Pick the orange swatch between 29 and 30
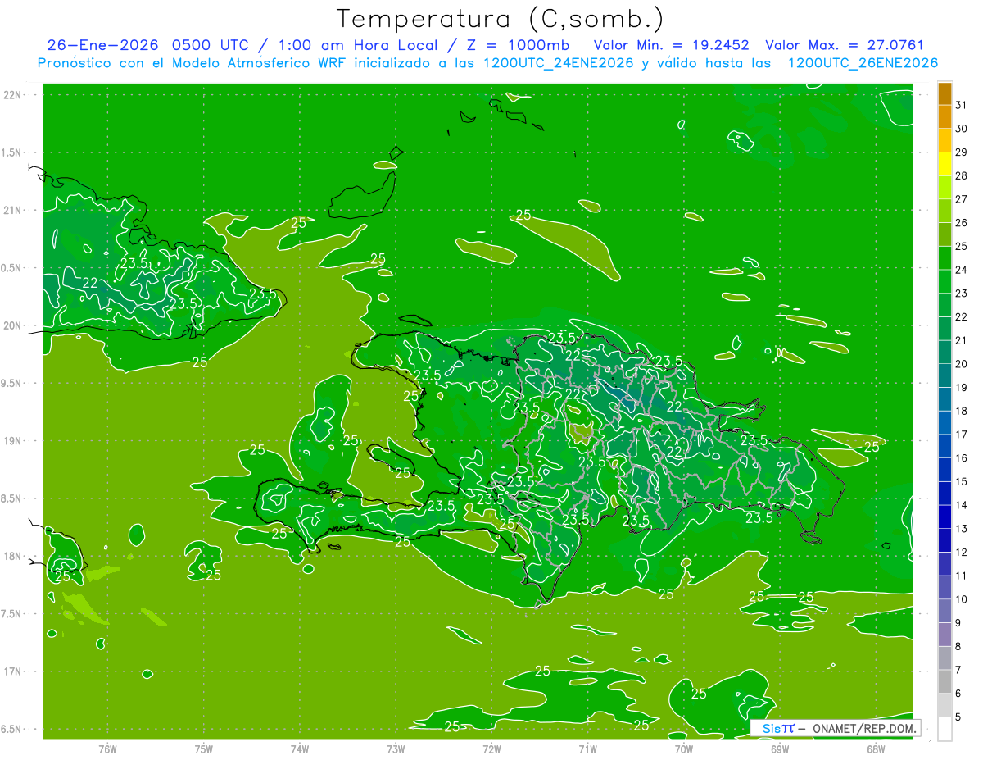The height and width of the screenshot is (760, 983). tap(944, 140)
